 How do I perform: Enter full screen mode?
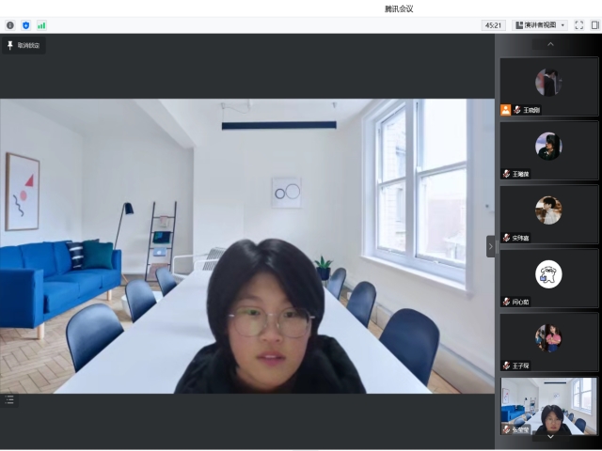click(x=579, y=25)
